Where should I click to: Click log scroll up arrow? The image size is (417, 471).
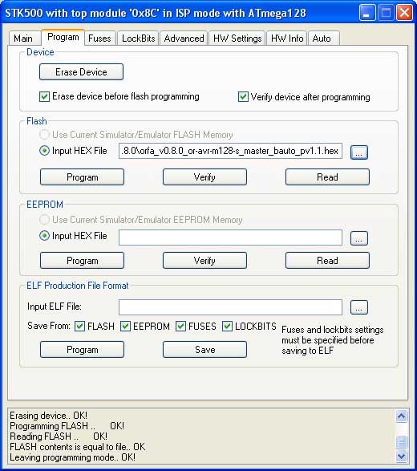(402, 416)
